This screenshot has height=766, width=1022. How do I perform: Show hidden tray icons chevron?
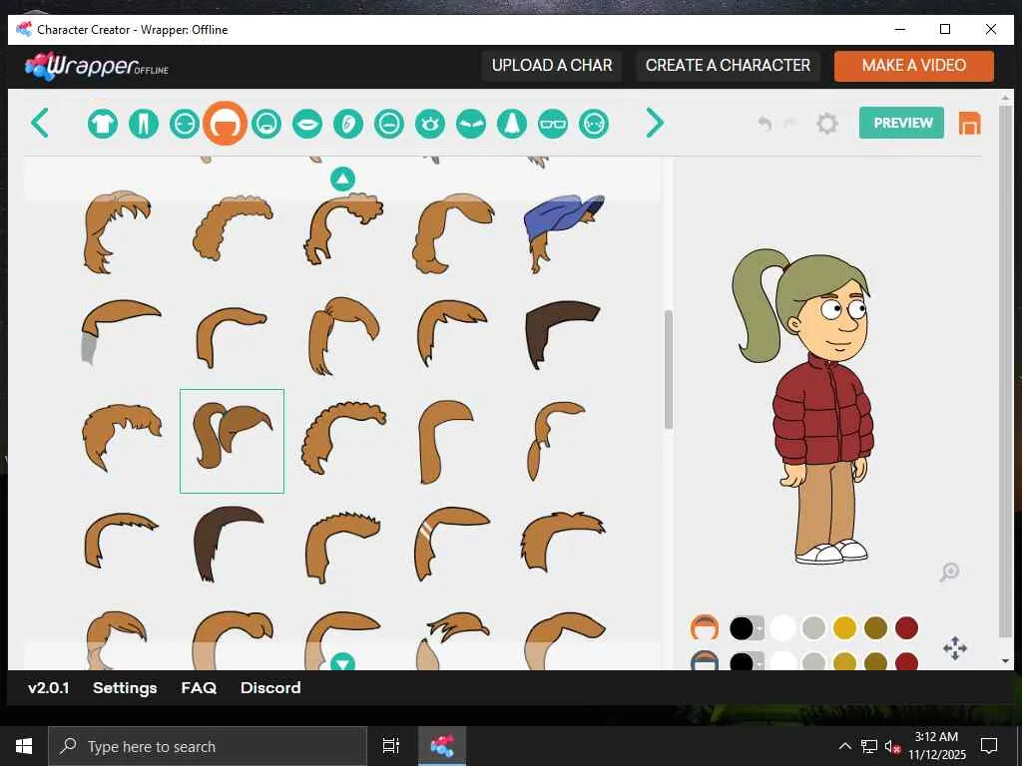coord(844,746)
